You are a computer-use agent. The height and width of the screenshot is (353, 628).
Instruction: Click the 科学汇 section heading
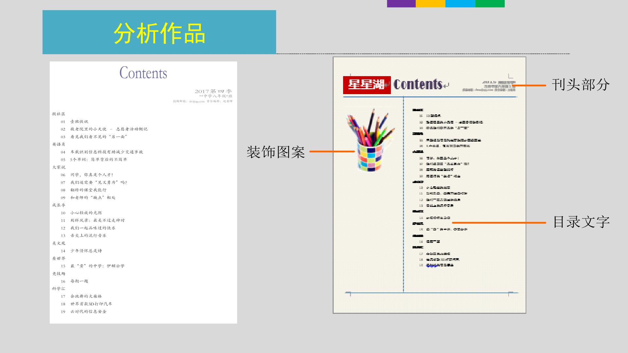(x=59, y=289)
